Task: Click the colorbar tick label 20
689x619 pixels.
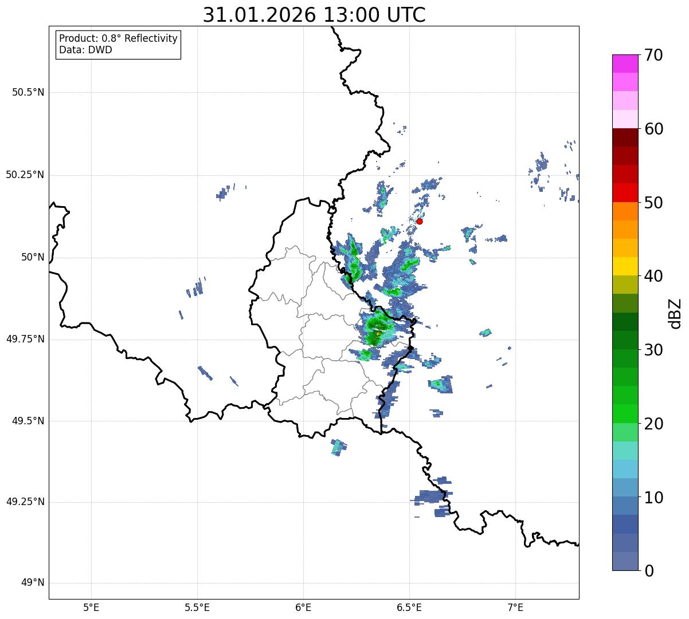Action: point(653,424)
